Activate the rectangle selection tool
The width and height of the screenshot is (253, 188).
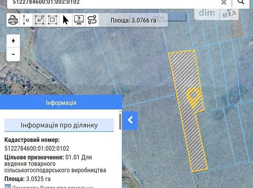pyautogui.click(x=52, y=20)
